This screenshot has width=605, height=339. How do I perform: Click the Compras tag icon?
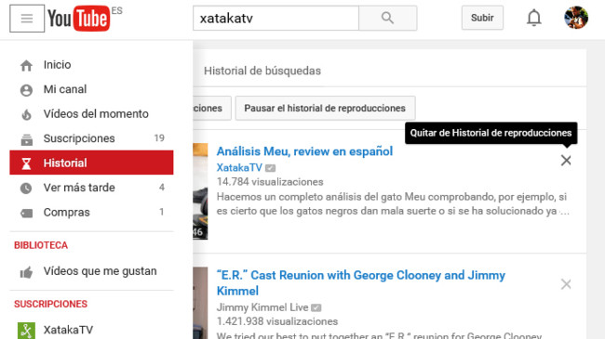pos(27,213)
